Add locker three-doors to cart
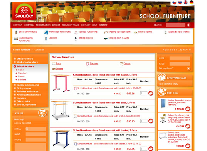This screenshot has height=151, width=207. 188,109
